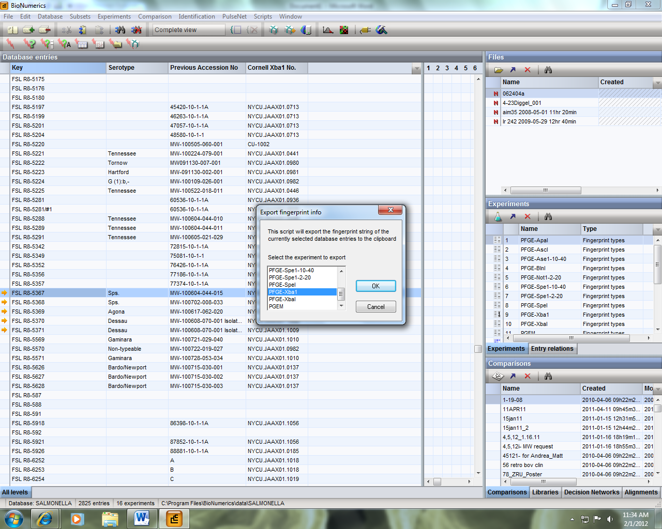Click the copy selection clipboard icon
The width and height of the screenshot is (662, 529).
83,30
